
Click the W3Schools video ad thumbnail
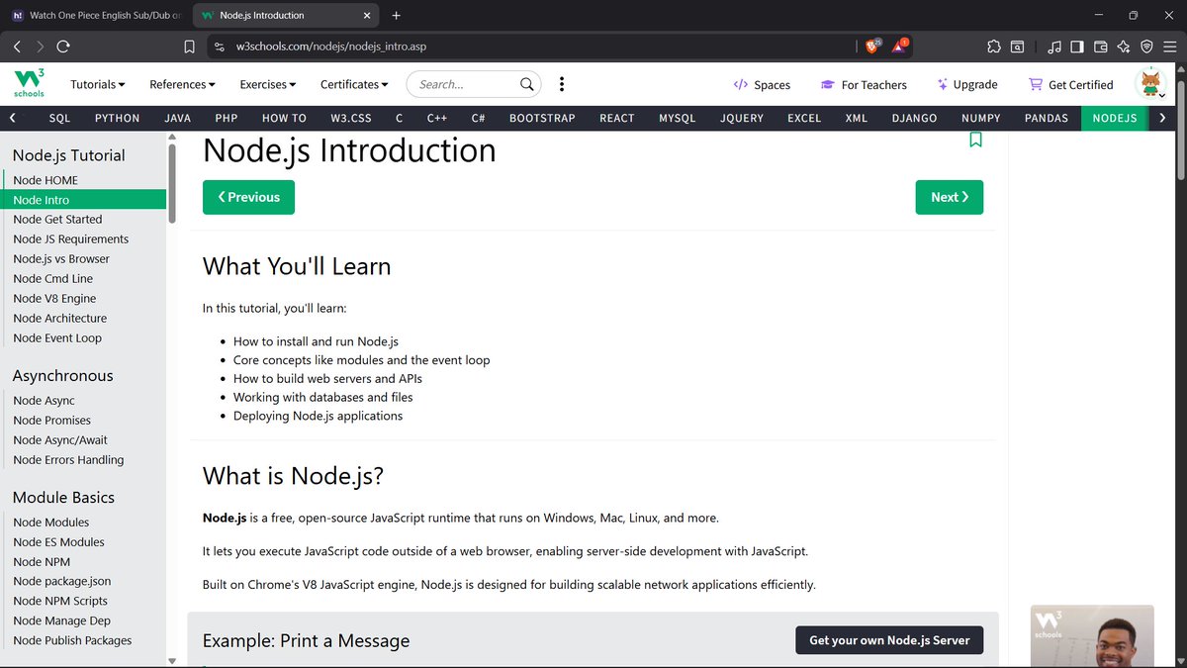click(x=1092, y=635)
